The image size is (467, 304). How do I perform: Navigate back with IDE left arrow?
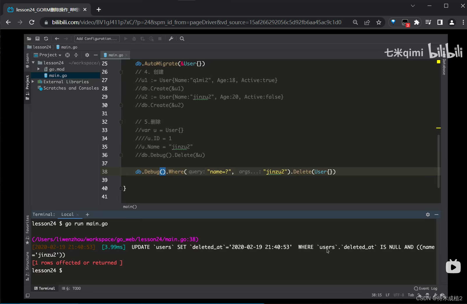(57, 38)
